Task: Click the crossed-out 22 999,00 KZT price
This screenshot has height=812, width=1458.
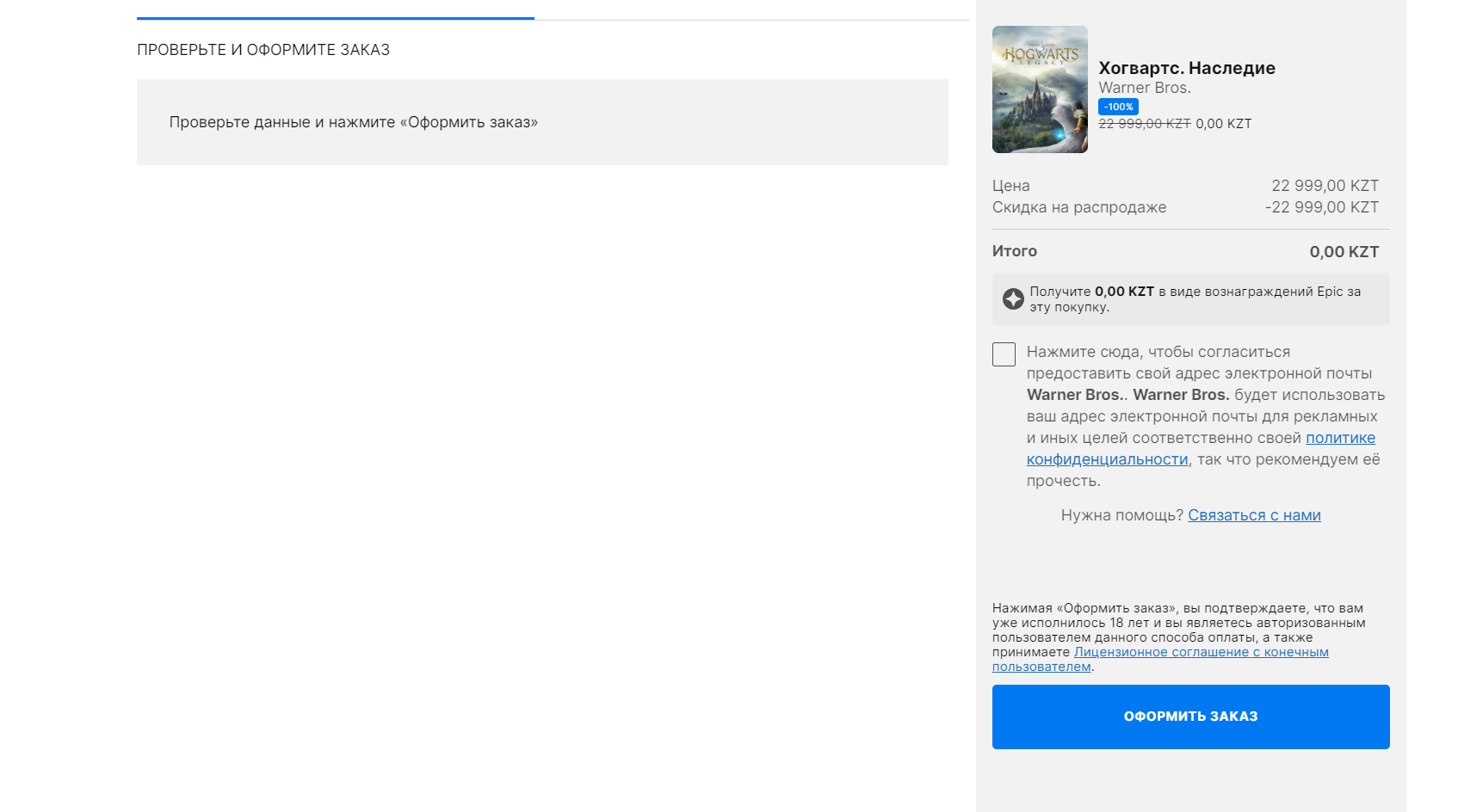Action: (1144, 124)
